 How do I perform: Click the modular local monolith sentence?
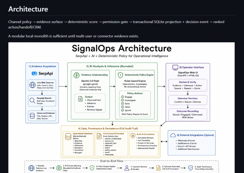click(74, 36)
